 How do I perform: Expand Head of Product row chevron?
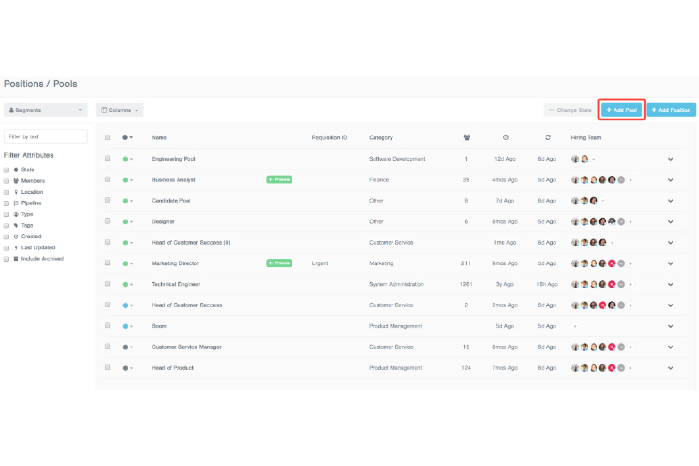click(671, 368)
